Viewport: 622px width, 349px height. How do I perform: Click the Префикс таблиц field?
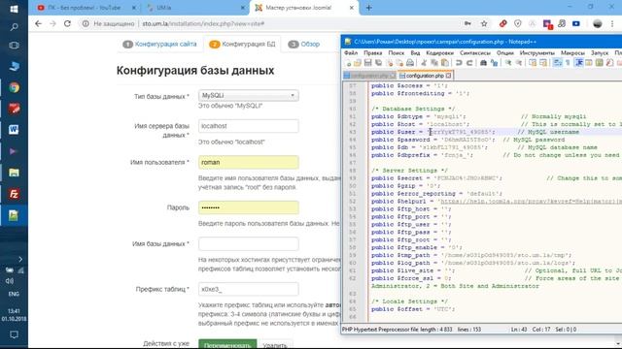249,289
